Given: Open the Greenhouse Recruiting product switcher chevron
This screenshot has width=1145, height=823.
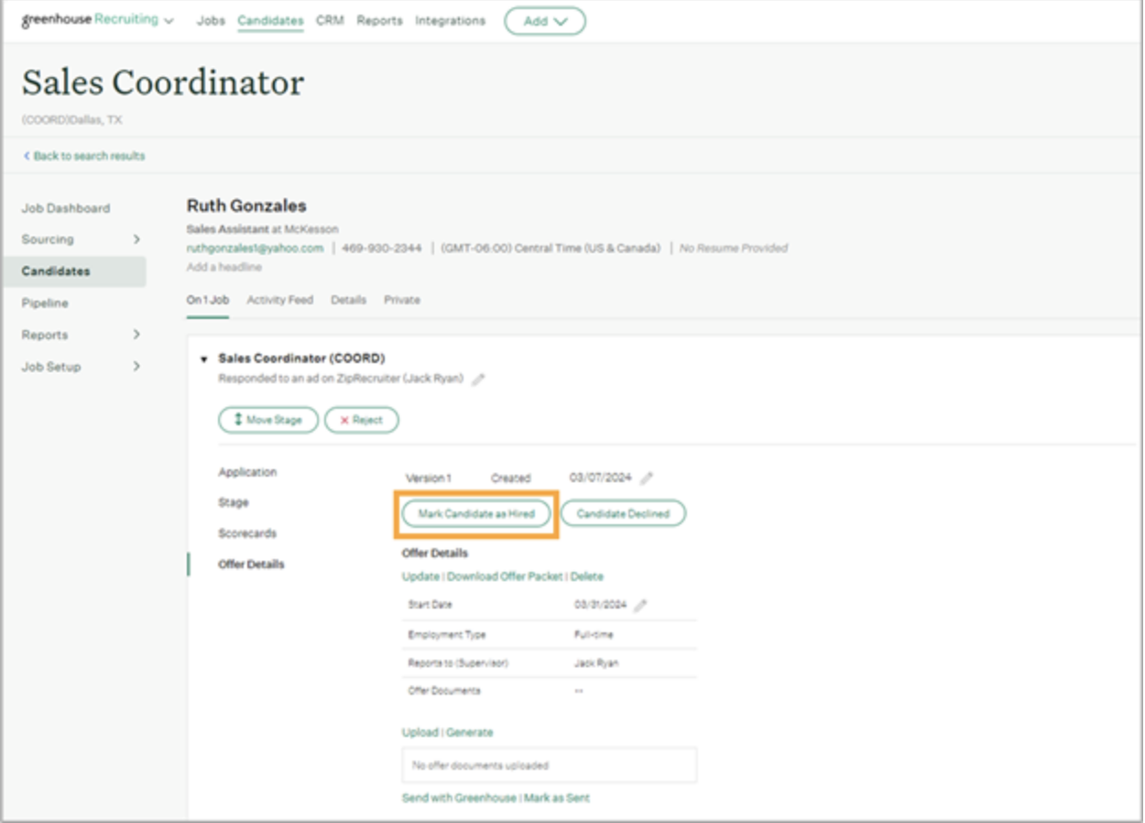Looking at the screenshot, I should click(x=169, y=21).
